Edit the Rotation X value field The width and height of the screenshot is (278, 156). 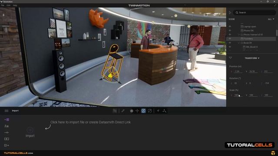click(x=238, y=83)
